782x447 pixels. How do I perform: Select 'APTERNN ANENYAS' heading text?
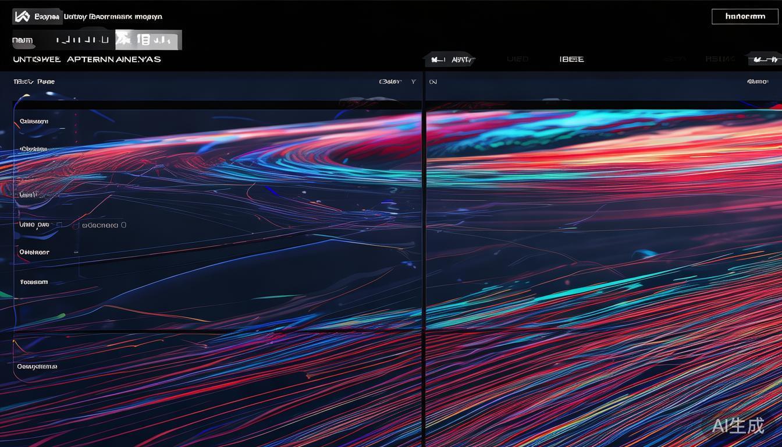tap(113, 59)
